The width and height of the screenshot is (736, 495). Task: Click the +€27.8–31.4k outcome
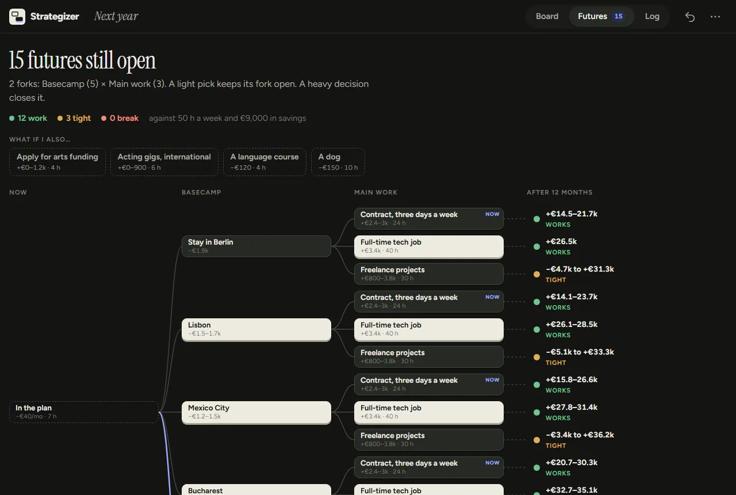pyautogui.click(x=572, y=407)
